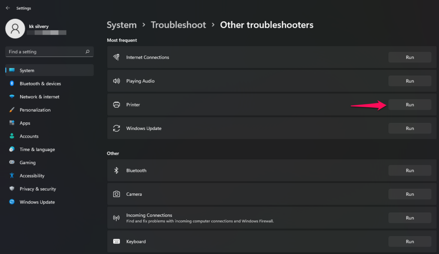
Task: Go to Network & internet
Action: coord(49,97)
